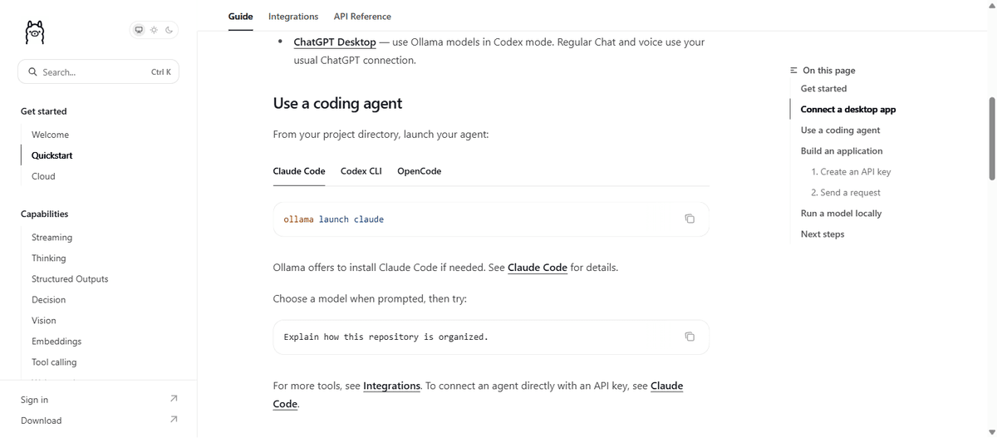Click the On this page list icon
This screenshot has width=997, height=438.
pos(793,71)
